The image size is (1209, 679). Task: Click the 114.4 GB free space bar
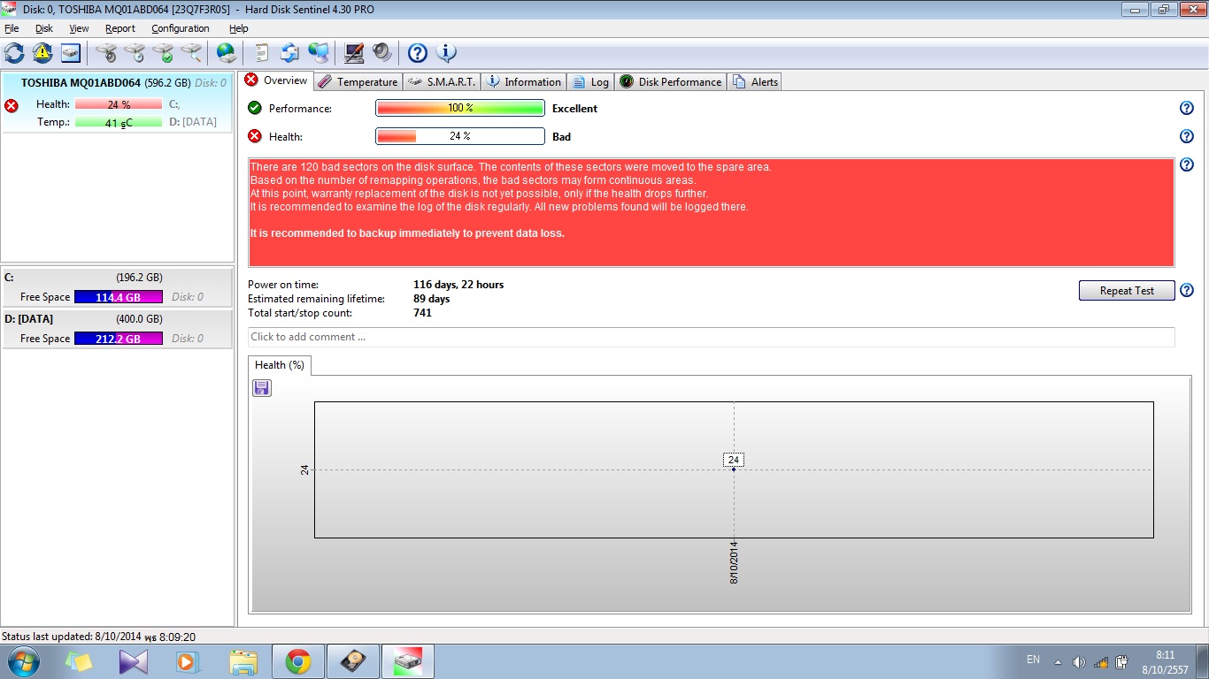[119, 297]
